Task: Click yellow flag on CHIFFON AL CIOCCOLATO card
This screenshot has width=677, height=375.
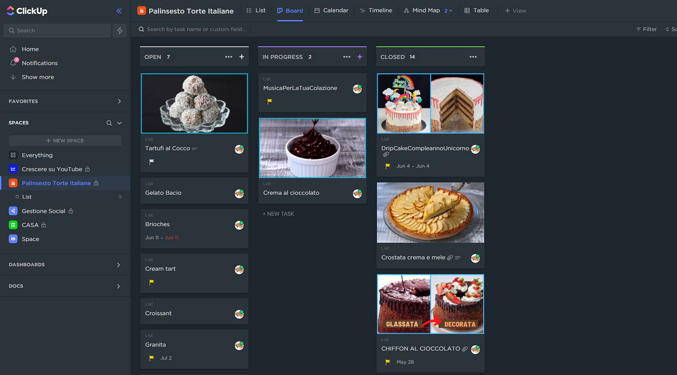Action: coord(388,362)
